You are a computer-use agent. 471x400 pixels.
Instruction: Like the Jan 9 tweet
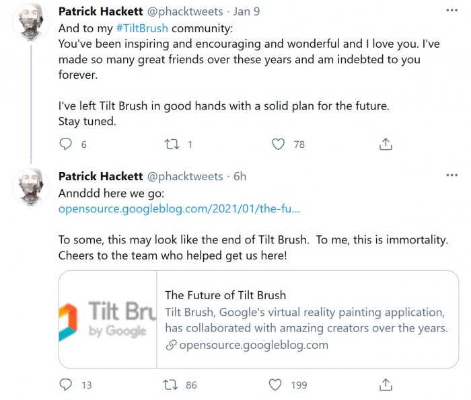pyautogui.click(x=279, y=144)
